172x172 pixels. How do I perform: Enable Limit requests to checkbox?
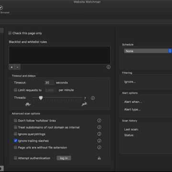click(15, 90)
